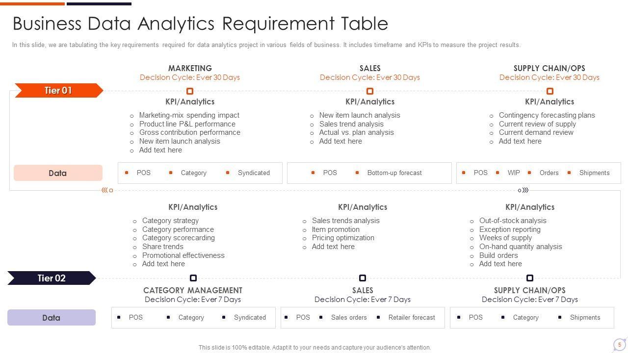628x353 pixels.
Task: Select the dark square marker above Tier 02 Sales
Action: click(363, 278)
